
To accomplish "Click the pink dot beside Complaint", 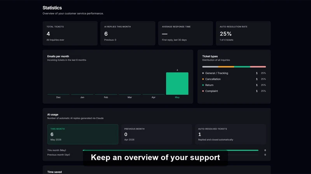I will coord(203,91).
